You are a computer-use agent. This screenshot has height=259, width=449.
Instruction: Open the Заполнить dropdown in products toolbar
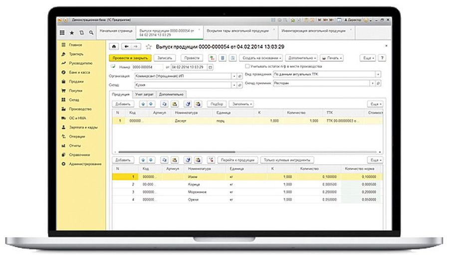click(x=241, y=104)
